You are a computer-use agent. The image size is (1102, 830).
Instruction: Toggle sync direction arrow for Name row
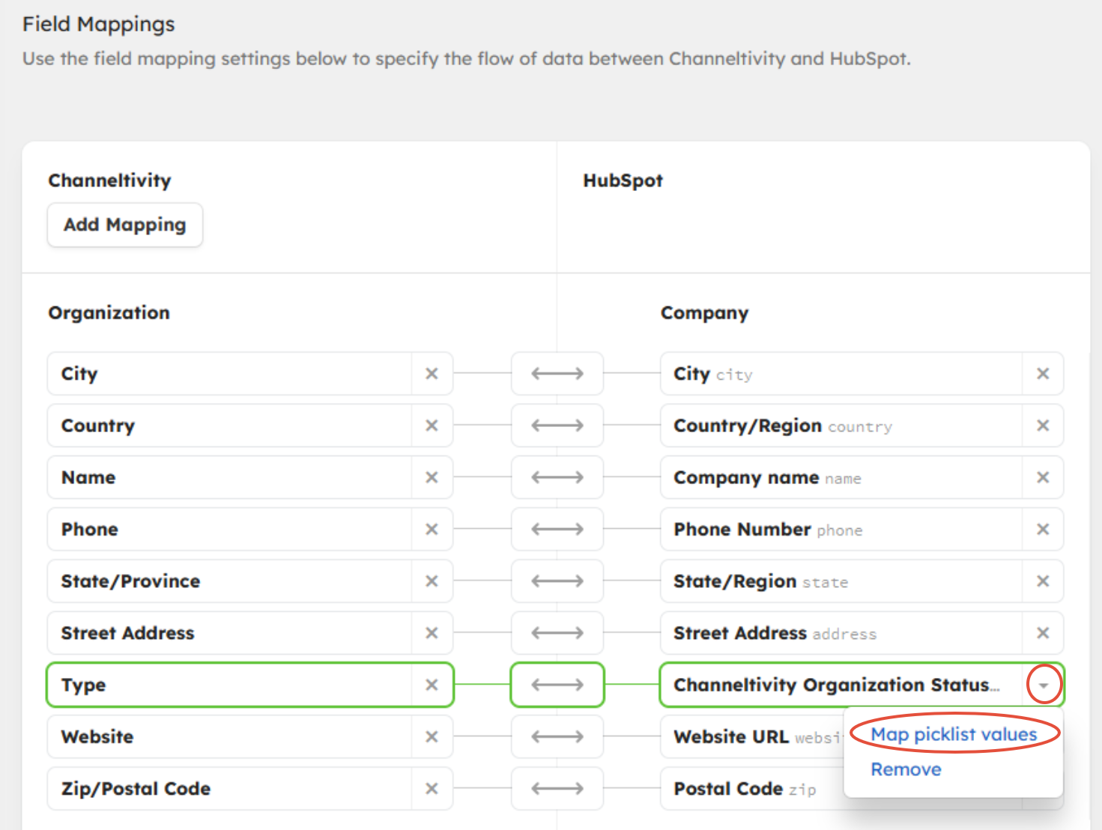[557, 477]
